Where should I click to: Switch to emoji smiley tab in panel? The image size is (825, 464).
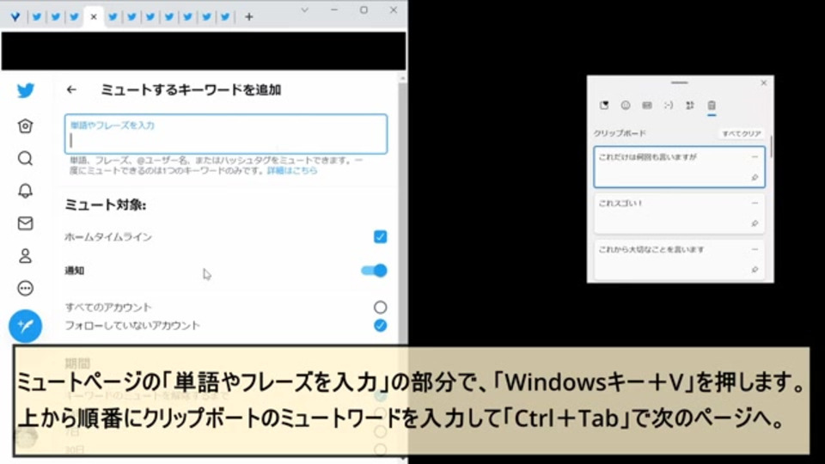point(626,105)
